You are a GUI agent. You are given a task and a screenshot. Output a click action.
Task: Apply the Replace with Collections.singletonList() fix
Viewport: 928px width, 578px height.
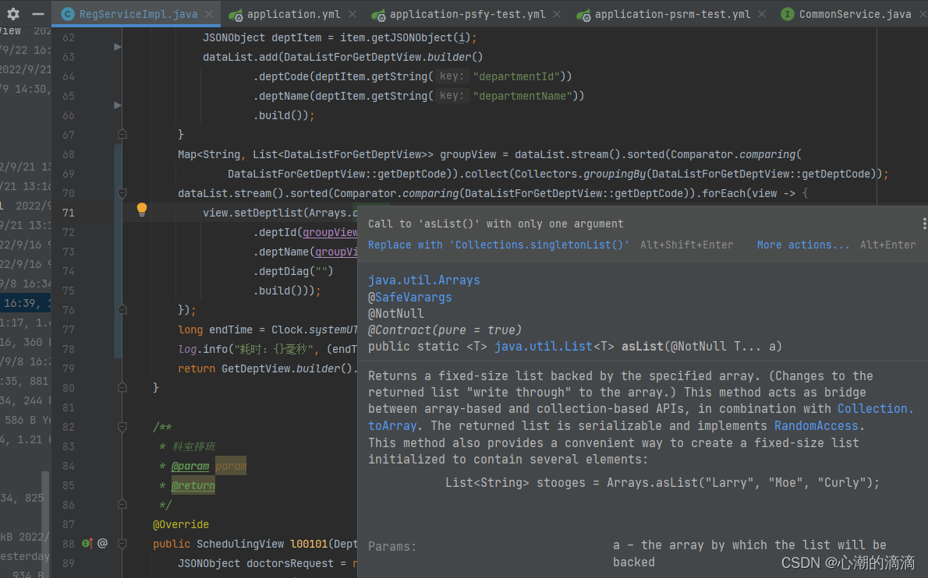click(502, 245)
